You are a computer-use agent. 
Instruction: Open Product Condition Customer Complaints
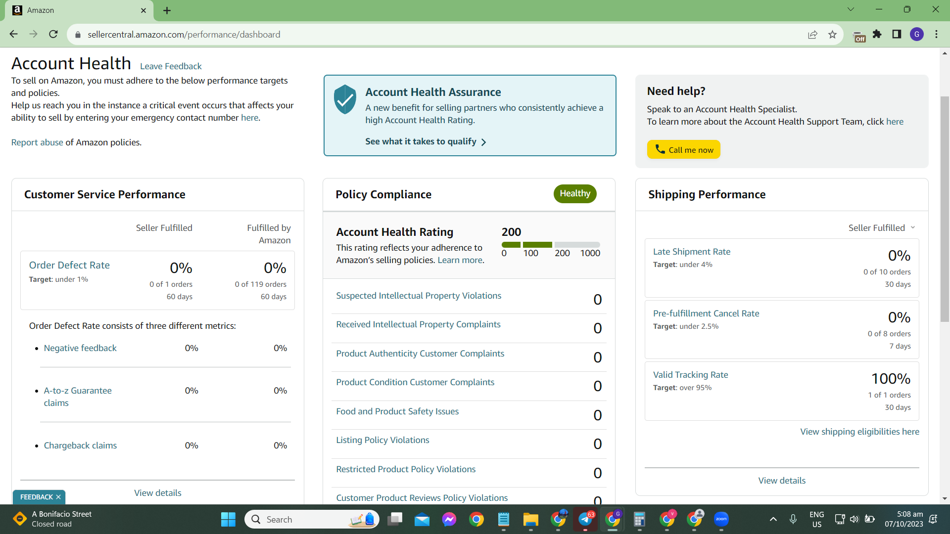(415, 382)
